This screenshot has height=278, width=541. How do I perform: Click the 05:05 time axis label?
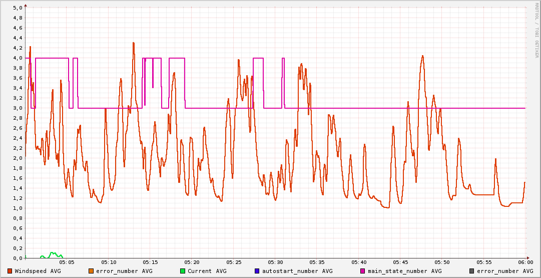[67, 262]
